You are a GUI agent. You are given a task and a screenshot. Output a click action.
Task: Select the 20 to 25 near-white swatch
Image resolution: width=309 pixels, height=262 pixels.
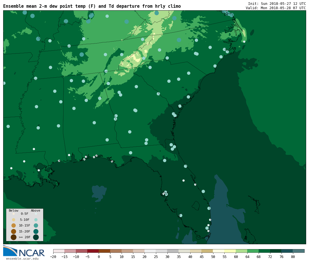[150, 251]
